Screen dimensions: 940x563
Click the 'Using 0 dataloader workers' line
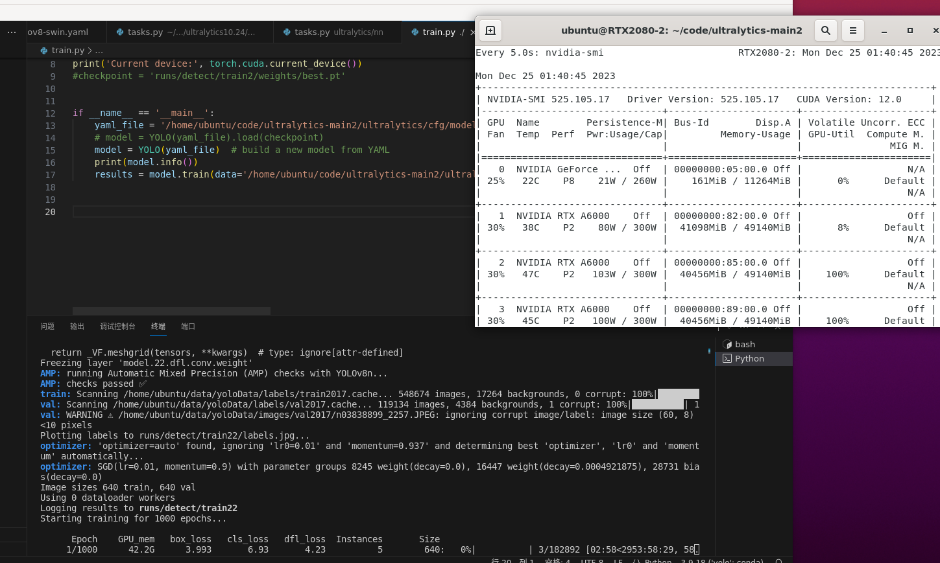108,498
